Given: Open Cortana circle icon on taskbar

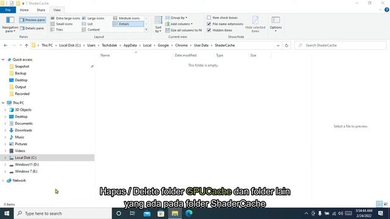Looking at the screenshot, I should coord(119,214).
